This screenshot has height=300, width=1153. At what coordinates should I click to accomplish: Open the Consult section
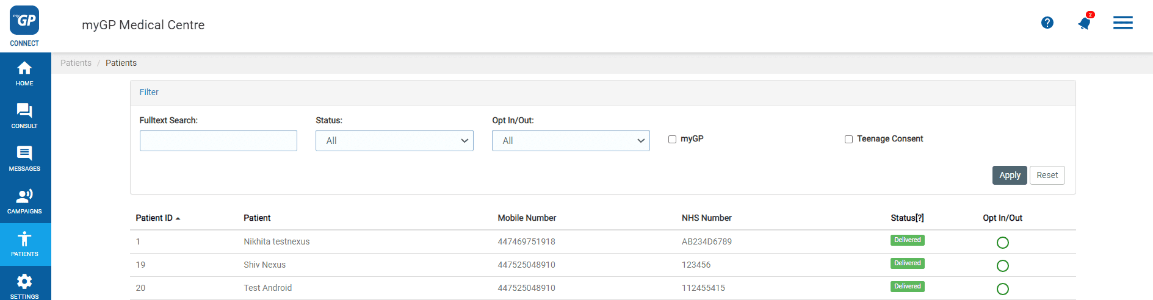point(24,116)
